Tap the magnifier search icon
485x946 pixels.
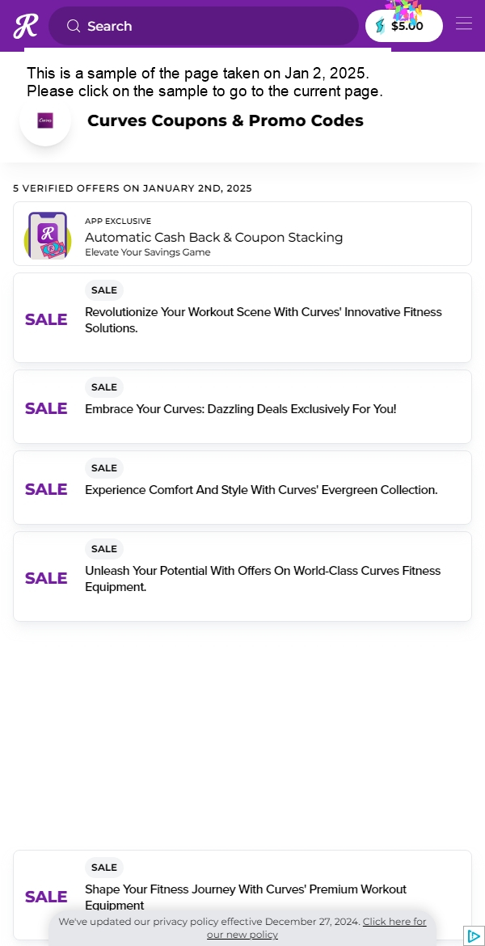[x=74, y=26]
